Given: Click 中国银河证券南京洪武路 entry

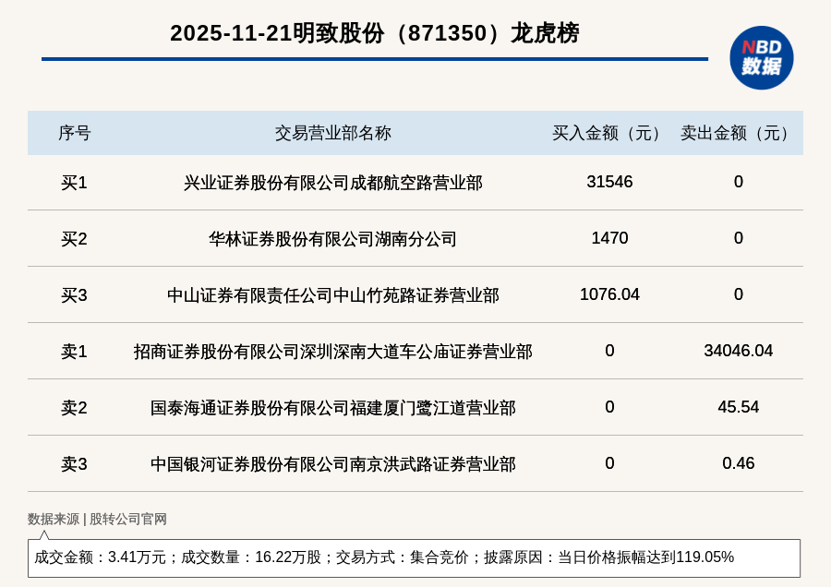Looking at the screenshot, I should tap(332, 464).
